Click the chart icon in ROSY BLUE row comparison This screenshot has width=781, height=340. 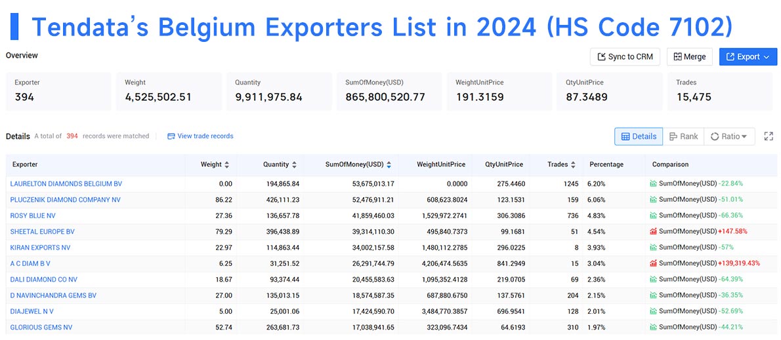tap(654, 216)
